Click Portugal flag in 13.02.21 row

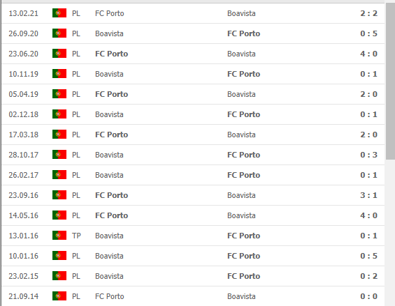point(59,13)
